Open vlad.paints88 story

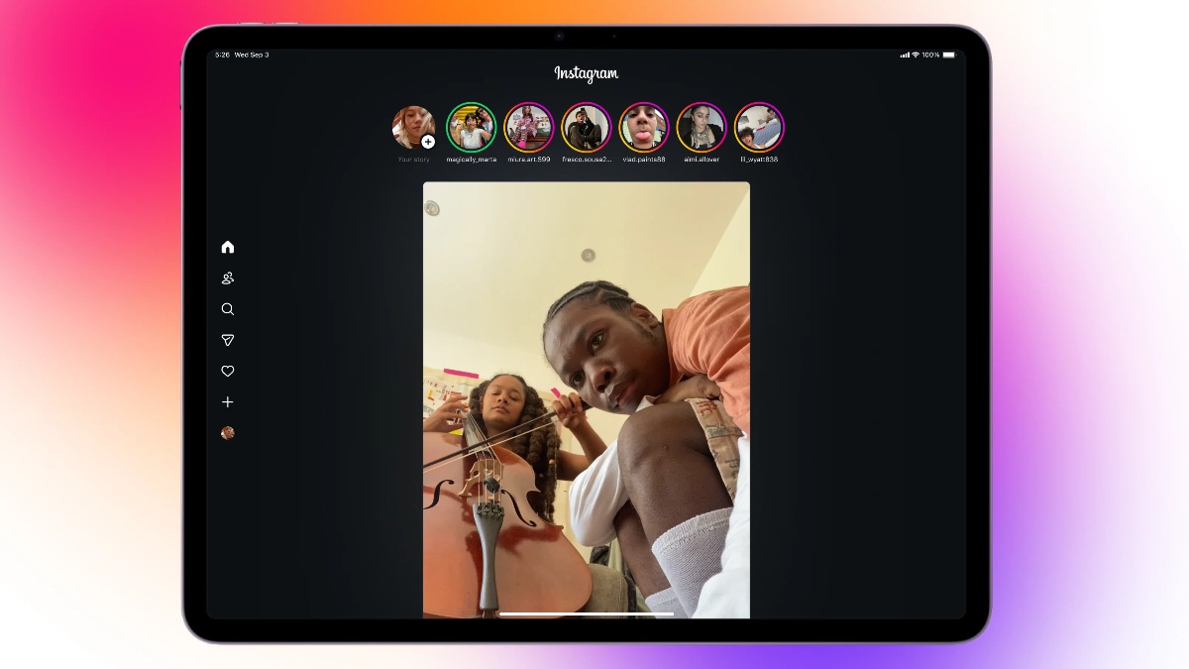coord(644,127)
